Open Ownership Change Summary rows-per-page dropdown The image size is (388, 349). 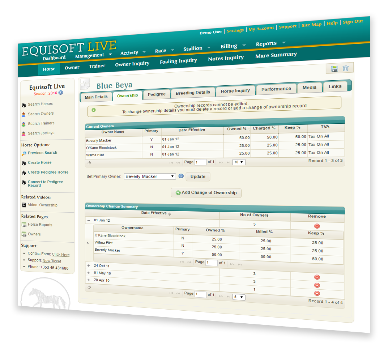pos(239,297)
